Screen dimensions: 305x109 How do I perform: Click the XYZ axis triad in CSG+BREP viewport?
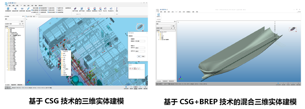tap(180, 78)
